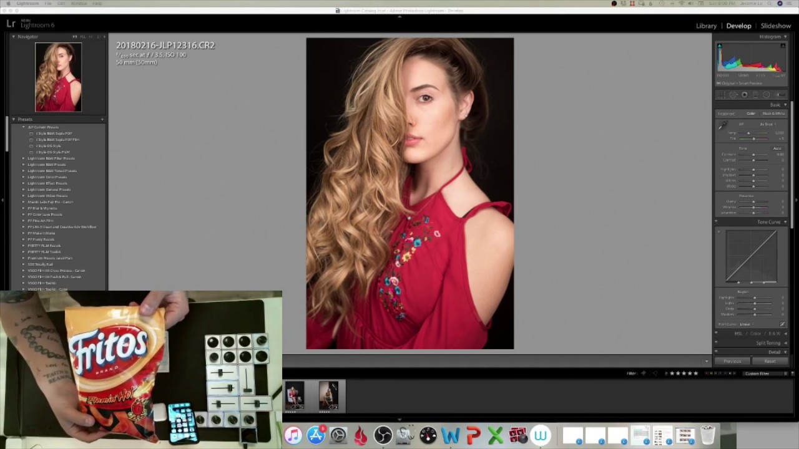Image resolution: width=799 pixels, height=449 pixels.
Task: Toggle the HSL panel on/off switch
Action: coord(717,334)
